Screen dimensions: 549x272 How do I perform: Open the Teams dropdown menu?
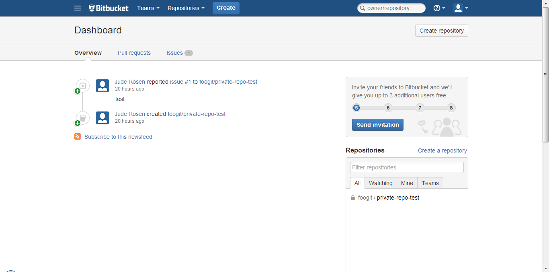tap(148, 8)
